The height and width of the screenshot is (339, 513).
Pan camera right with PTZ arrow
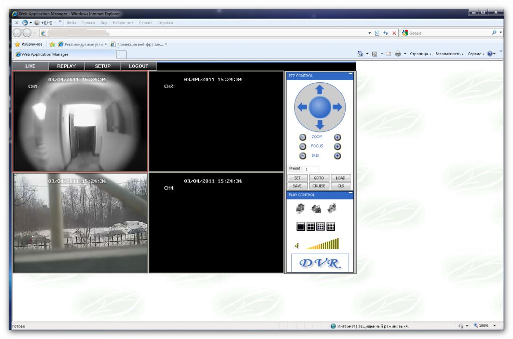coord(337,106)
